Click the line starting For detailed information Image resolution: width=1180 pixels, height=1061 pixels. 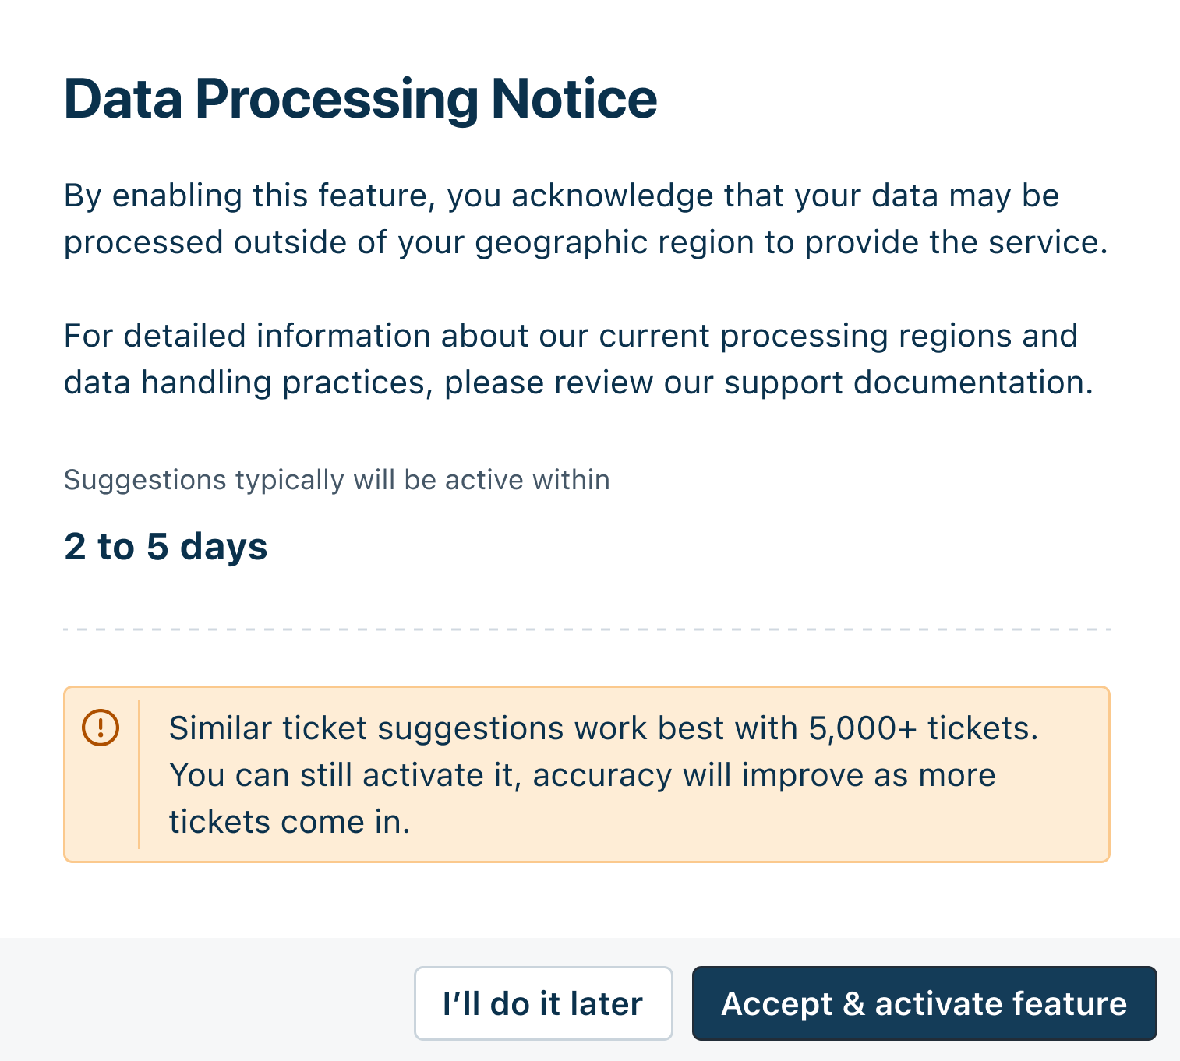[x=571, y=336]
